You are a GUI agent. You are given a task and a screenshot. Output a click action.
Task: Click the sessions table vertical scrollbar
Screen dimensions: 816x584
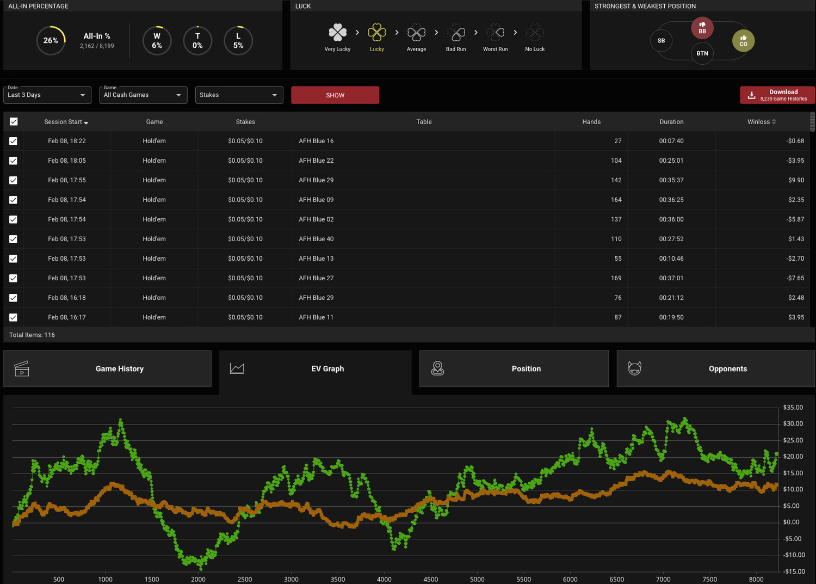point(813,122)
